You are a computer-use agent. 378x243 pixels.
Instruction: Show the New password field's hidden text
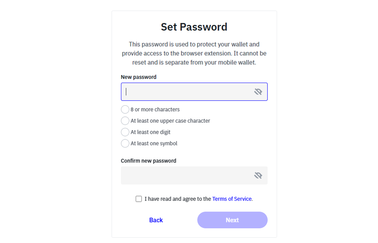pyautogui.click(x=258, y=92)
